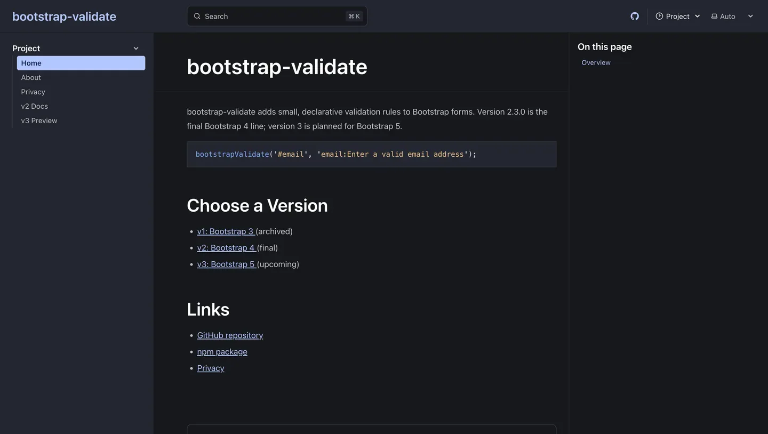This screenshot has height=434, width=768.
Task: Open the v2: Bootstrap 4 link
Action: click(x=227, y=248)
